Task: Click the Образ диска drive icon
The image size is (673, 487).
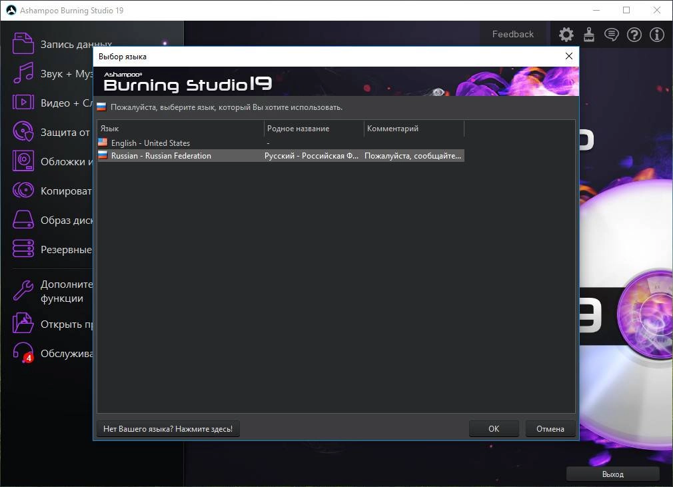Action: 23,219
